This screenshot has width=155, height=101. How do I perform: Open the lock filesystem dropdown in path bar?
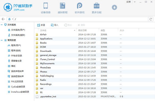(x=11, y=19)
